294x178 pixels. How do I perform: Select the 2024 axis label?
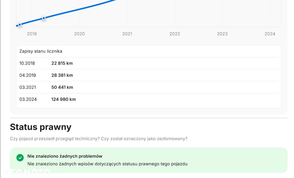(270, 34)
